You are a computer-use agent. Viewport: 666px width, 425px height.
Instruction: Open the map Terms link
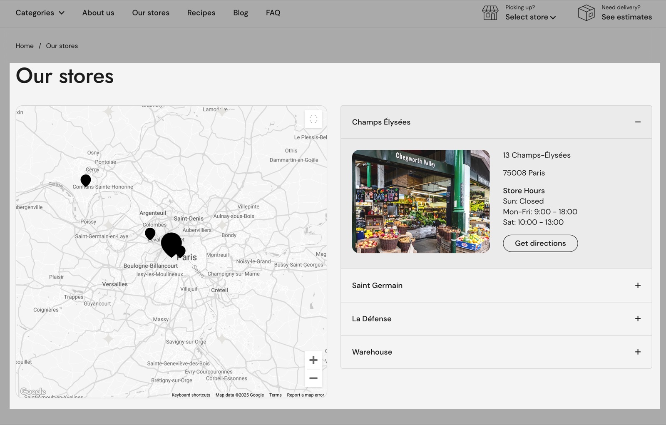point(275,395)
